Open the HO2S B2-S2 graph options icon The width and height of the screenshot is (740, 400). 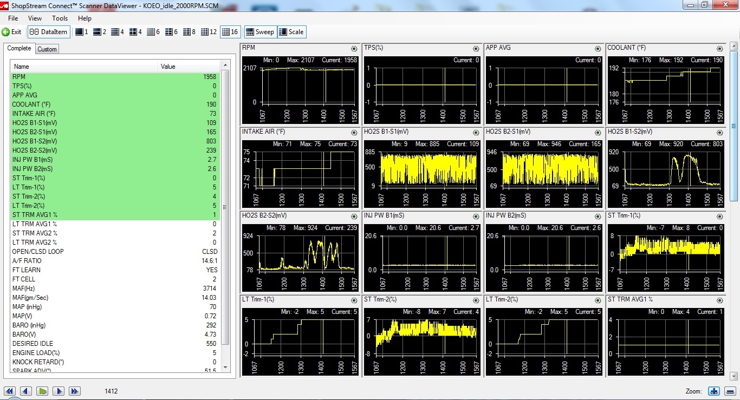[354, 217]
